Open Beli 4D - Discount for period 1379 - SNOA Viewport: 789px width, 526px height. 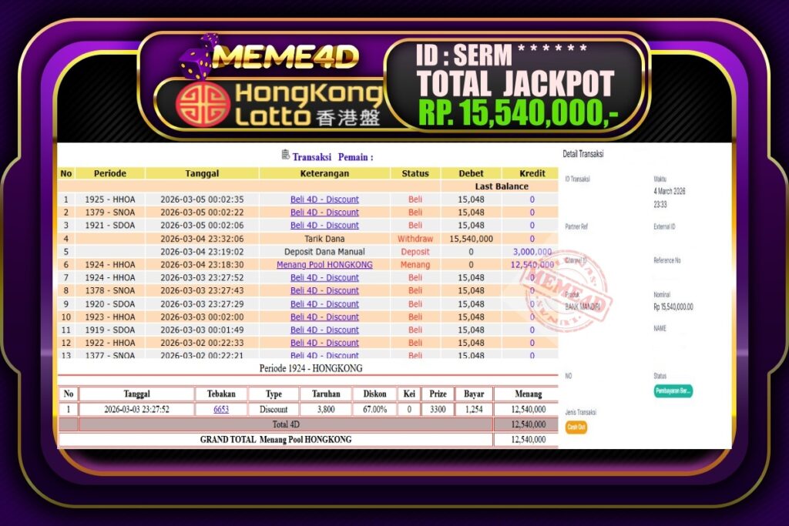(324, 213)
